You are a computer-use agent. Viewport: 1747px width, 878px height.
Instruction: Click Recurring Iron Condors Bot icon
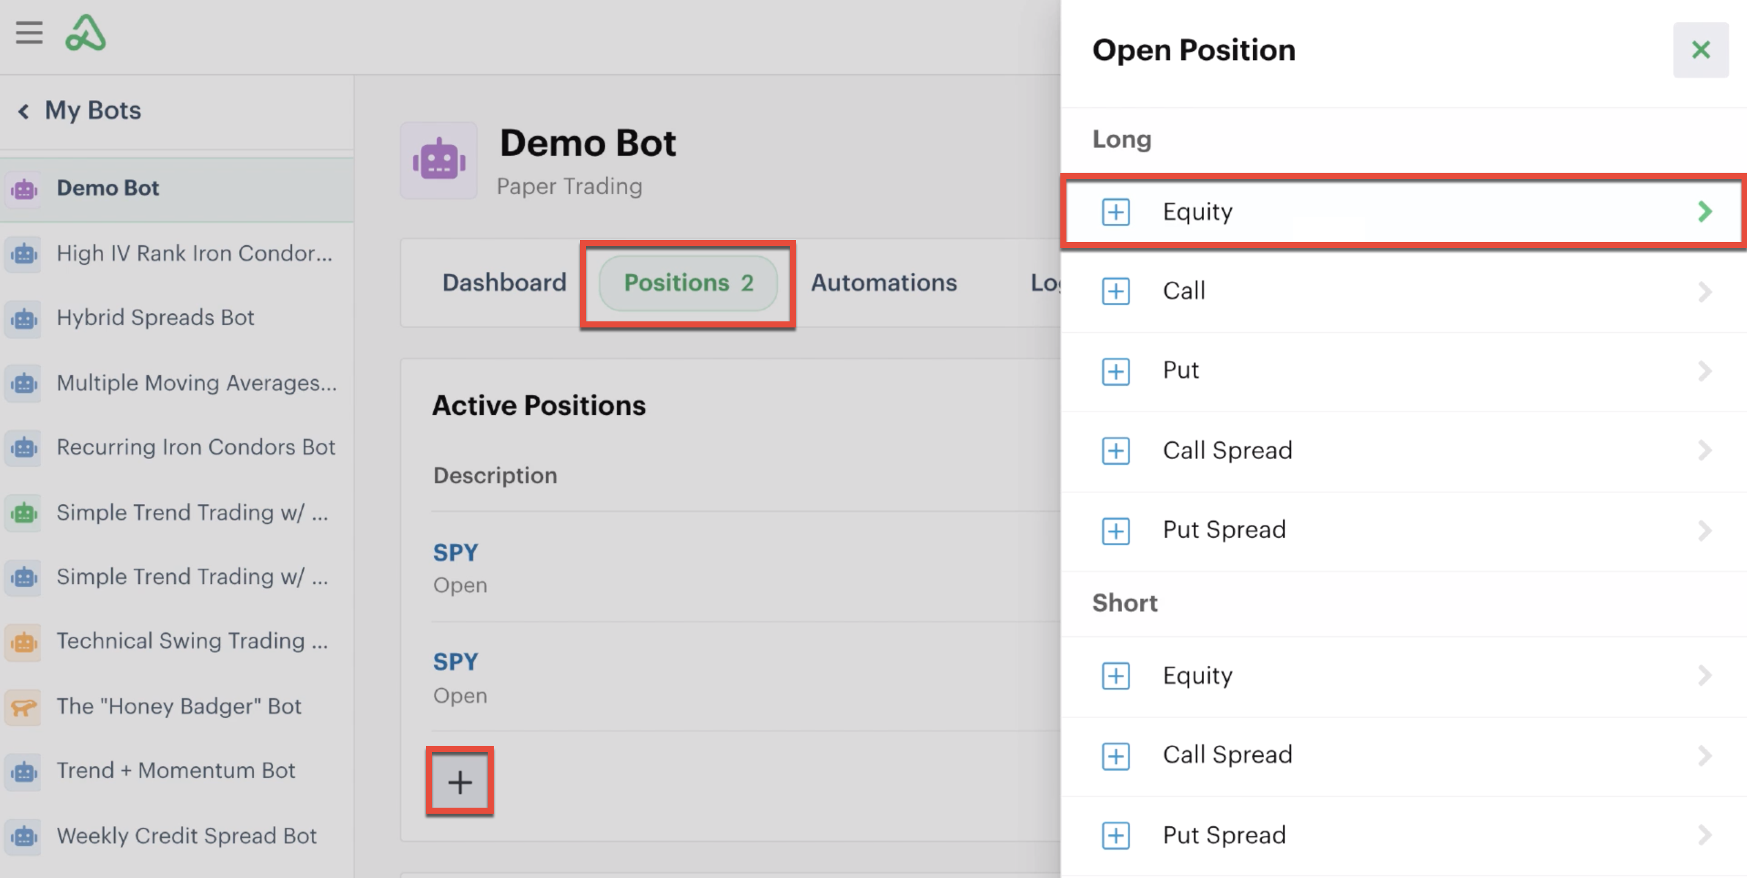pos(24,448)
